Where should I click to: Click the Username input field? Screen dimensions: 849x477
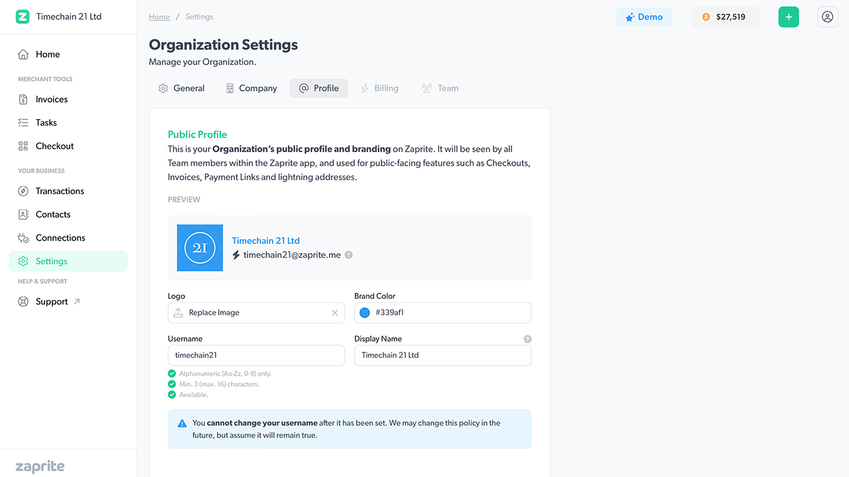click(257, 355)
